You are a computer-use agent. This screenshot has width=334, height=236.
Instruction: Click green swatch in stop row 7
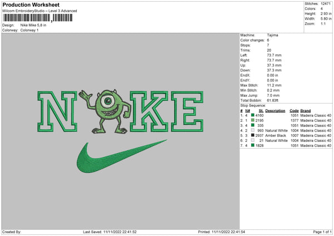point(253,145)
